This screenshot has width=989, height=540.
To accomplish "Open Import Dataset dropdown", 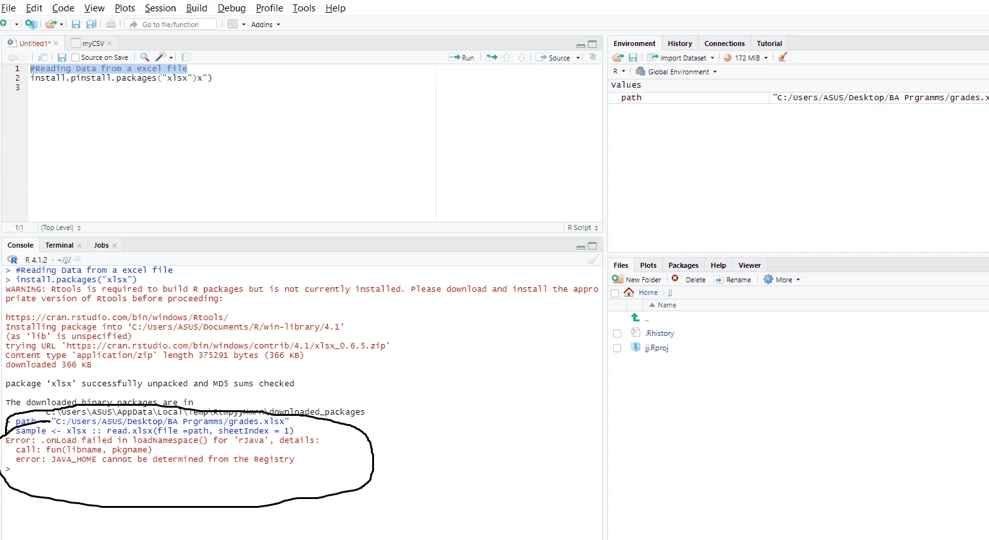I will point(681,57).
